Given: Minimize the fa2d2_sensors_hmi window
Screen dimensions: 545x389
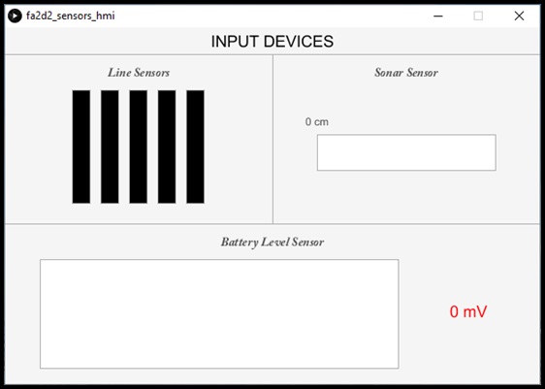Looking at the screenshot, I should click(438, 16).
